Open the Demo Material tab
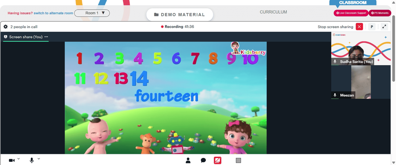 179,15
